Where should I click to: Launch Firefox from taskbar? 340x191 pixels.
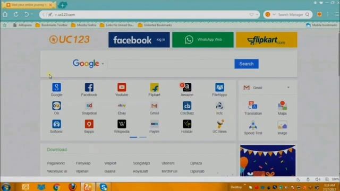[x=72, y=187]
